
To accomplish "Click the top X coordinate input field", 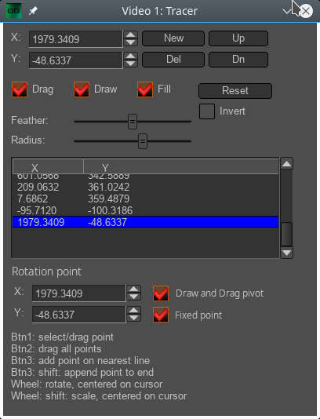I will pos(75,39).
